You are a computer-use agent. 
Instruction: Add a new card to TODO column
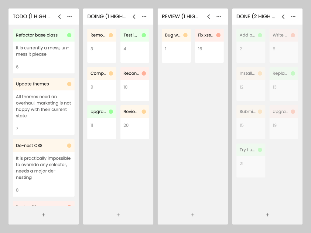44,215
